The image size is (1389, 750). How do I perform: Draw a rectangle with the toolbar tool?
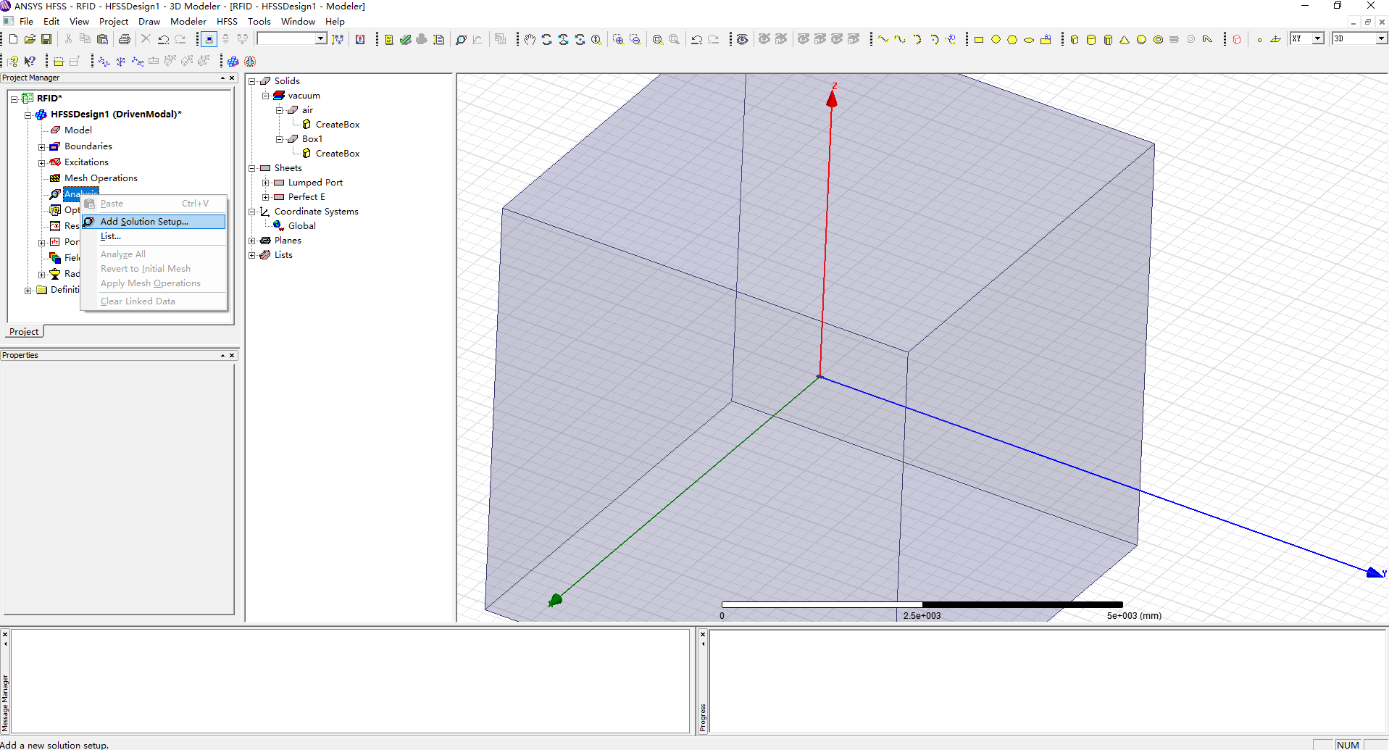978,40
